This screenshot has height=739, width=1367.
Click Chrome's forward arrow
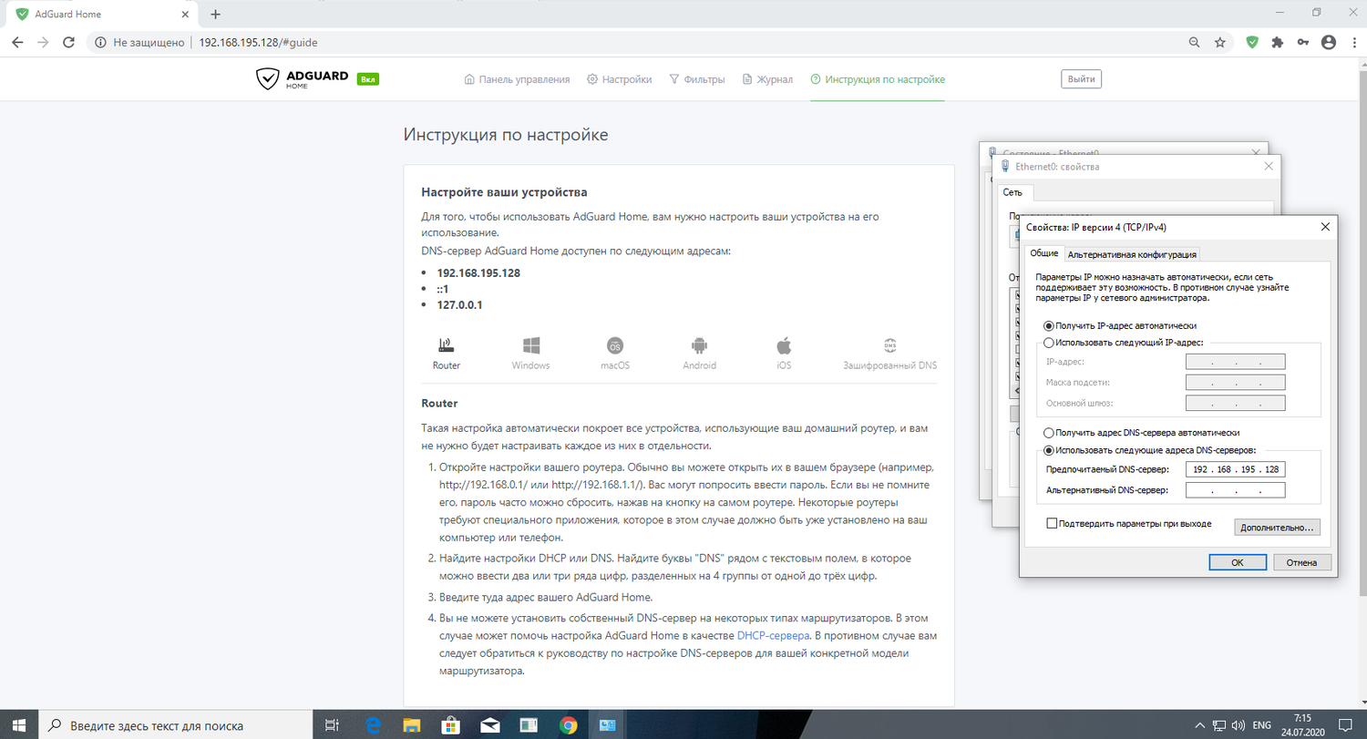pyautogui.click(x=43, y=43)
